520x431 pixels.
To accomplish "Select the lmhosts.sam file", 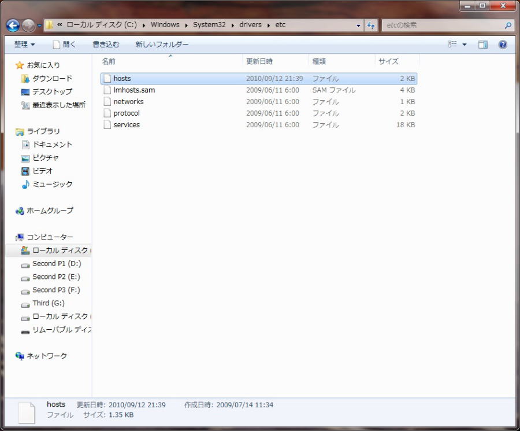I will (x=134, y=90).
